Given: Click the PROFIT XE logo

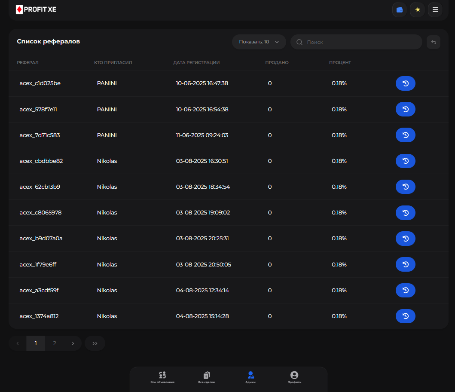Looking at the screenshot, I should coord(36,9).
